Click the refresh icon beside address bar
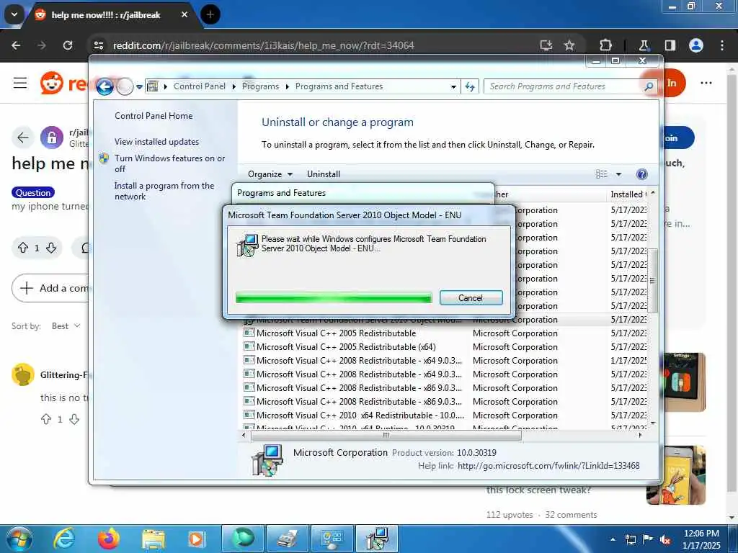The width and height of the screenshot is (738, 553). [470, 86]
